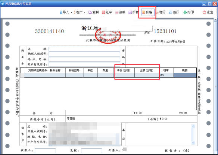The image size is (218, 155).
Task: Click the 退出 exit button
Action: point(208,12)
